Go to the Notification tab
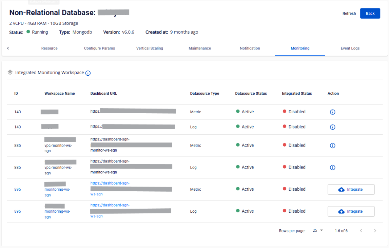 pyautogui.click(x=250, y=49)
